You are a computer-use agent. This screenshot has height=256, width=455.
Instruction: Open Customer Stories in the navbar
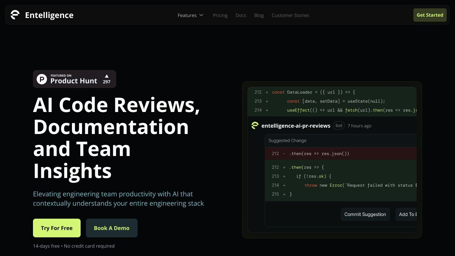[x=290, y=15]
